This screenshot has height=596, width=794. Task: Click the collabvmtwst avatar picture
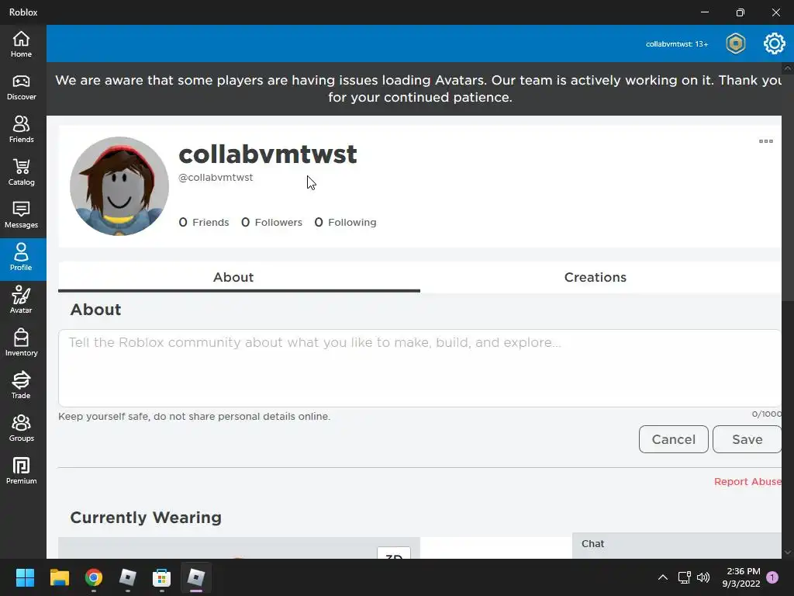[119, 186]
